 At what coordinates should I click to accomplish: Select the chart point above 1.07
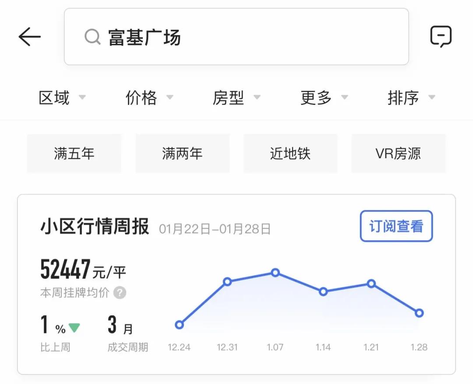(275, 273)
